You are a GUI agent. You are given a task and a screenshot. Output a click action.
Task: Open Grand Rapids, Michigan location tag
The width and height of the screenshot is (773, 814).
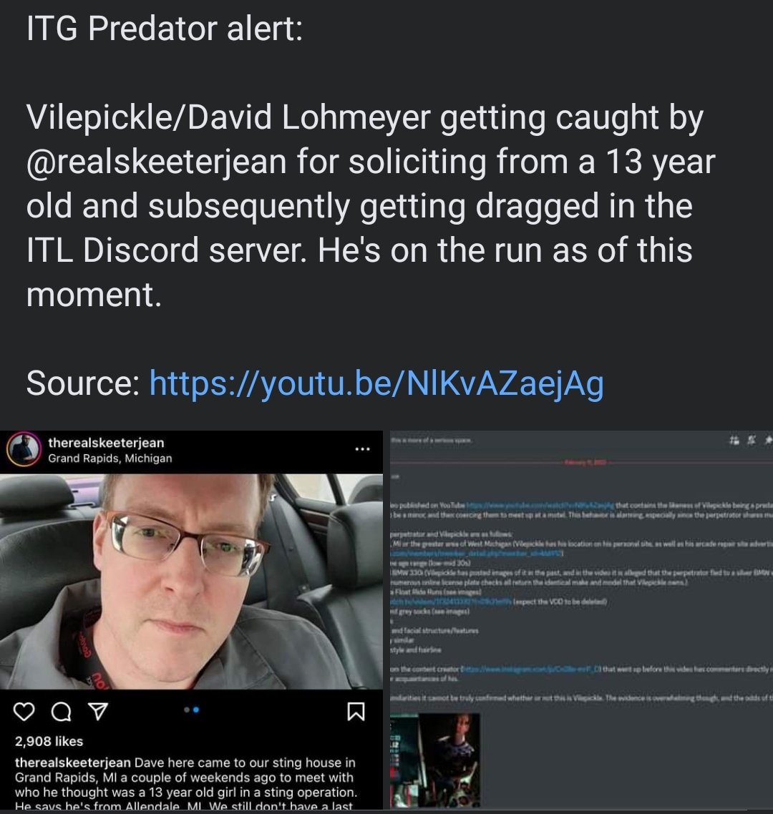point(110,459)
